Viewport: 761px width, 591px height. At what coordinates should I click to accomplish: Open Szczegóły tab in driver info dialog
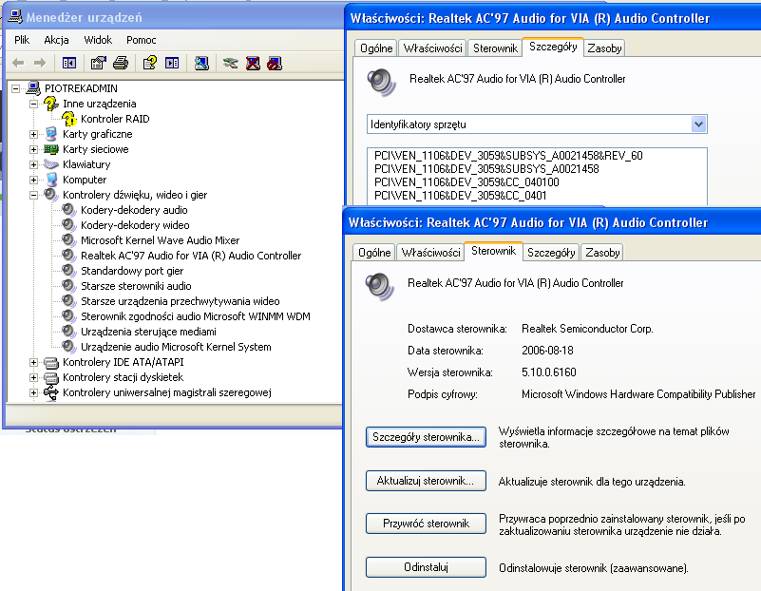point(551,253)
